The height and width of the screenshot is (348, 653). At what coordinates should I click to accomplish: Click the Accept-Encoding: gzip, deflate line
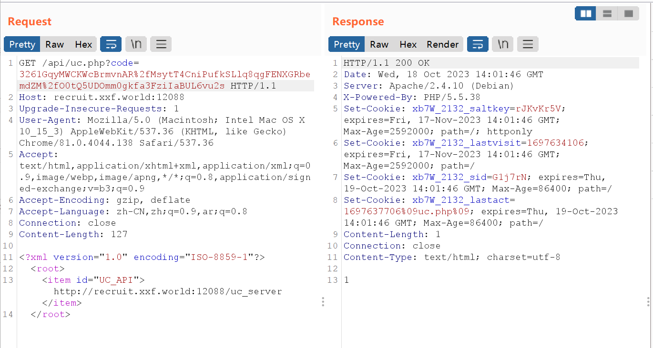[104, 200]
